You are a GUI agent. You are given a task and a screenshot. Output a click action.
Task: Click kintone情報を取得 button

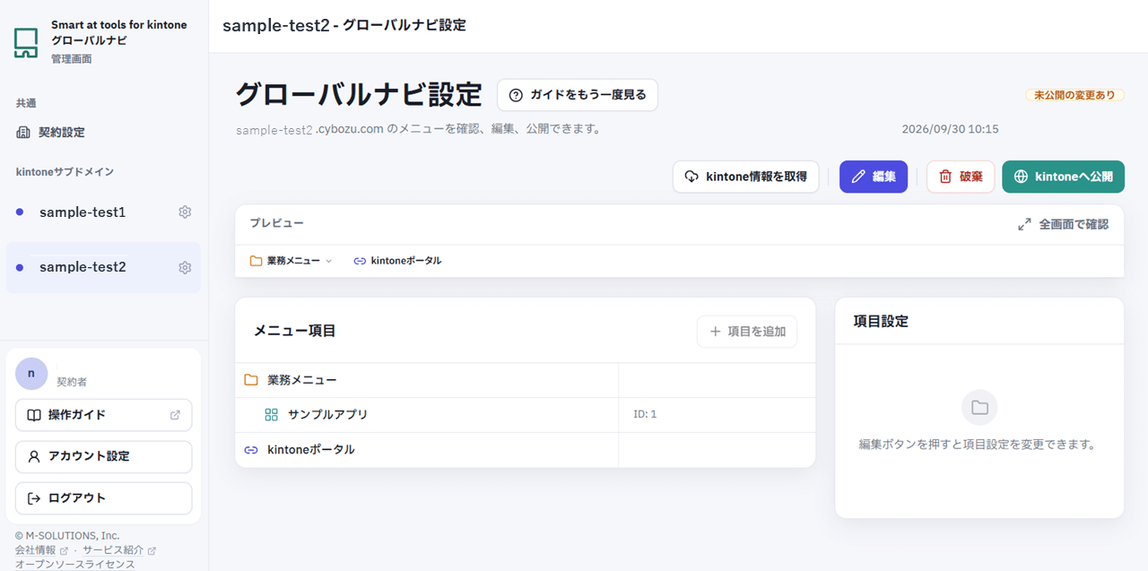745,177
